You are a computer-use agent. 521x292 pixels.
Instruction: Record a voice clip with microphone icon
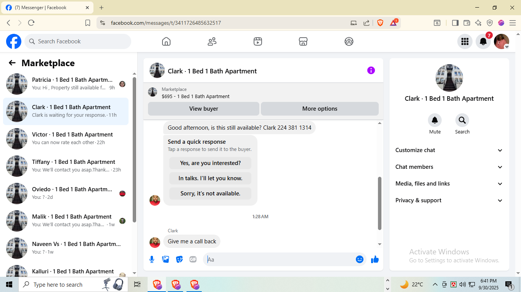click(152, 259)
